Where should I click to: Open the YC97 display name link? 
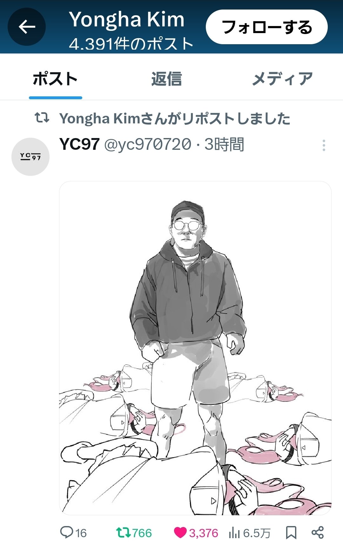click(x=79, y=144)
